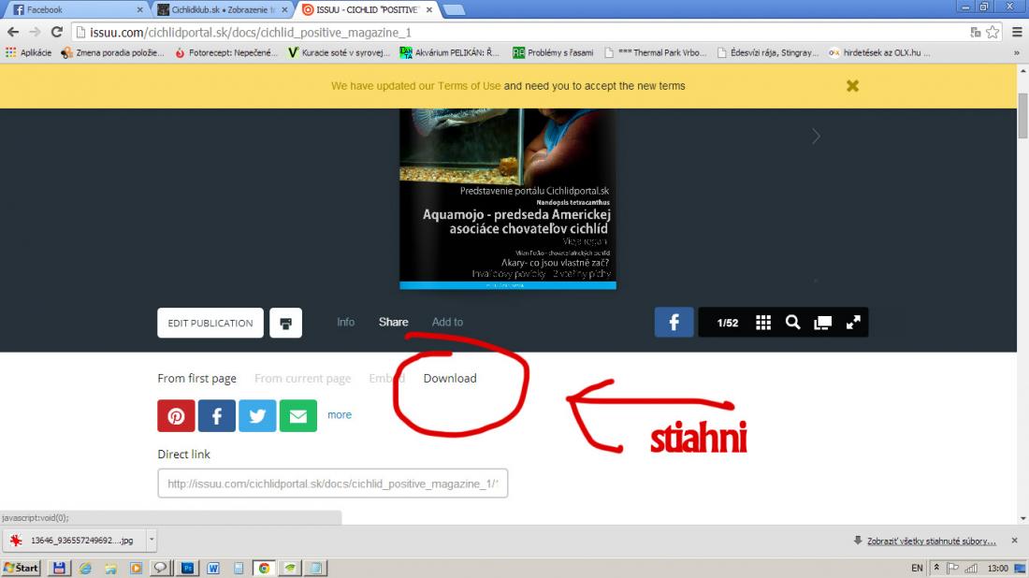
Task: Click the printer icon button
Action: [285, 323]
